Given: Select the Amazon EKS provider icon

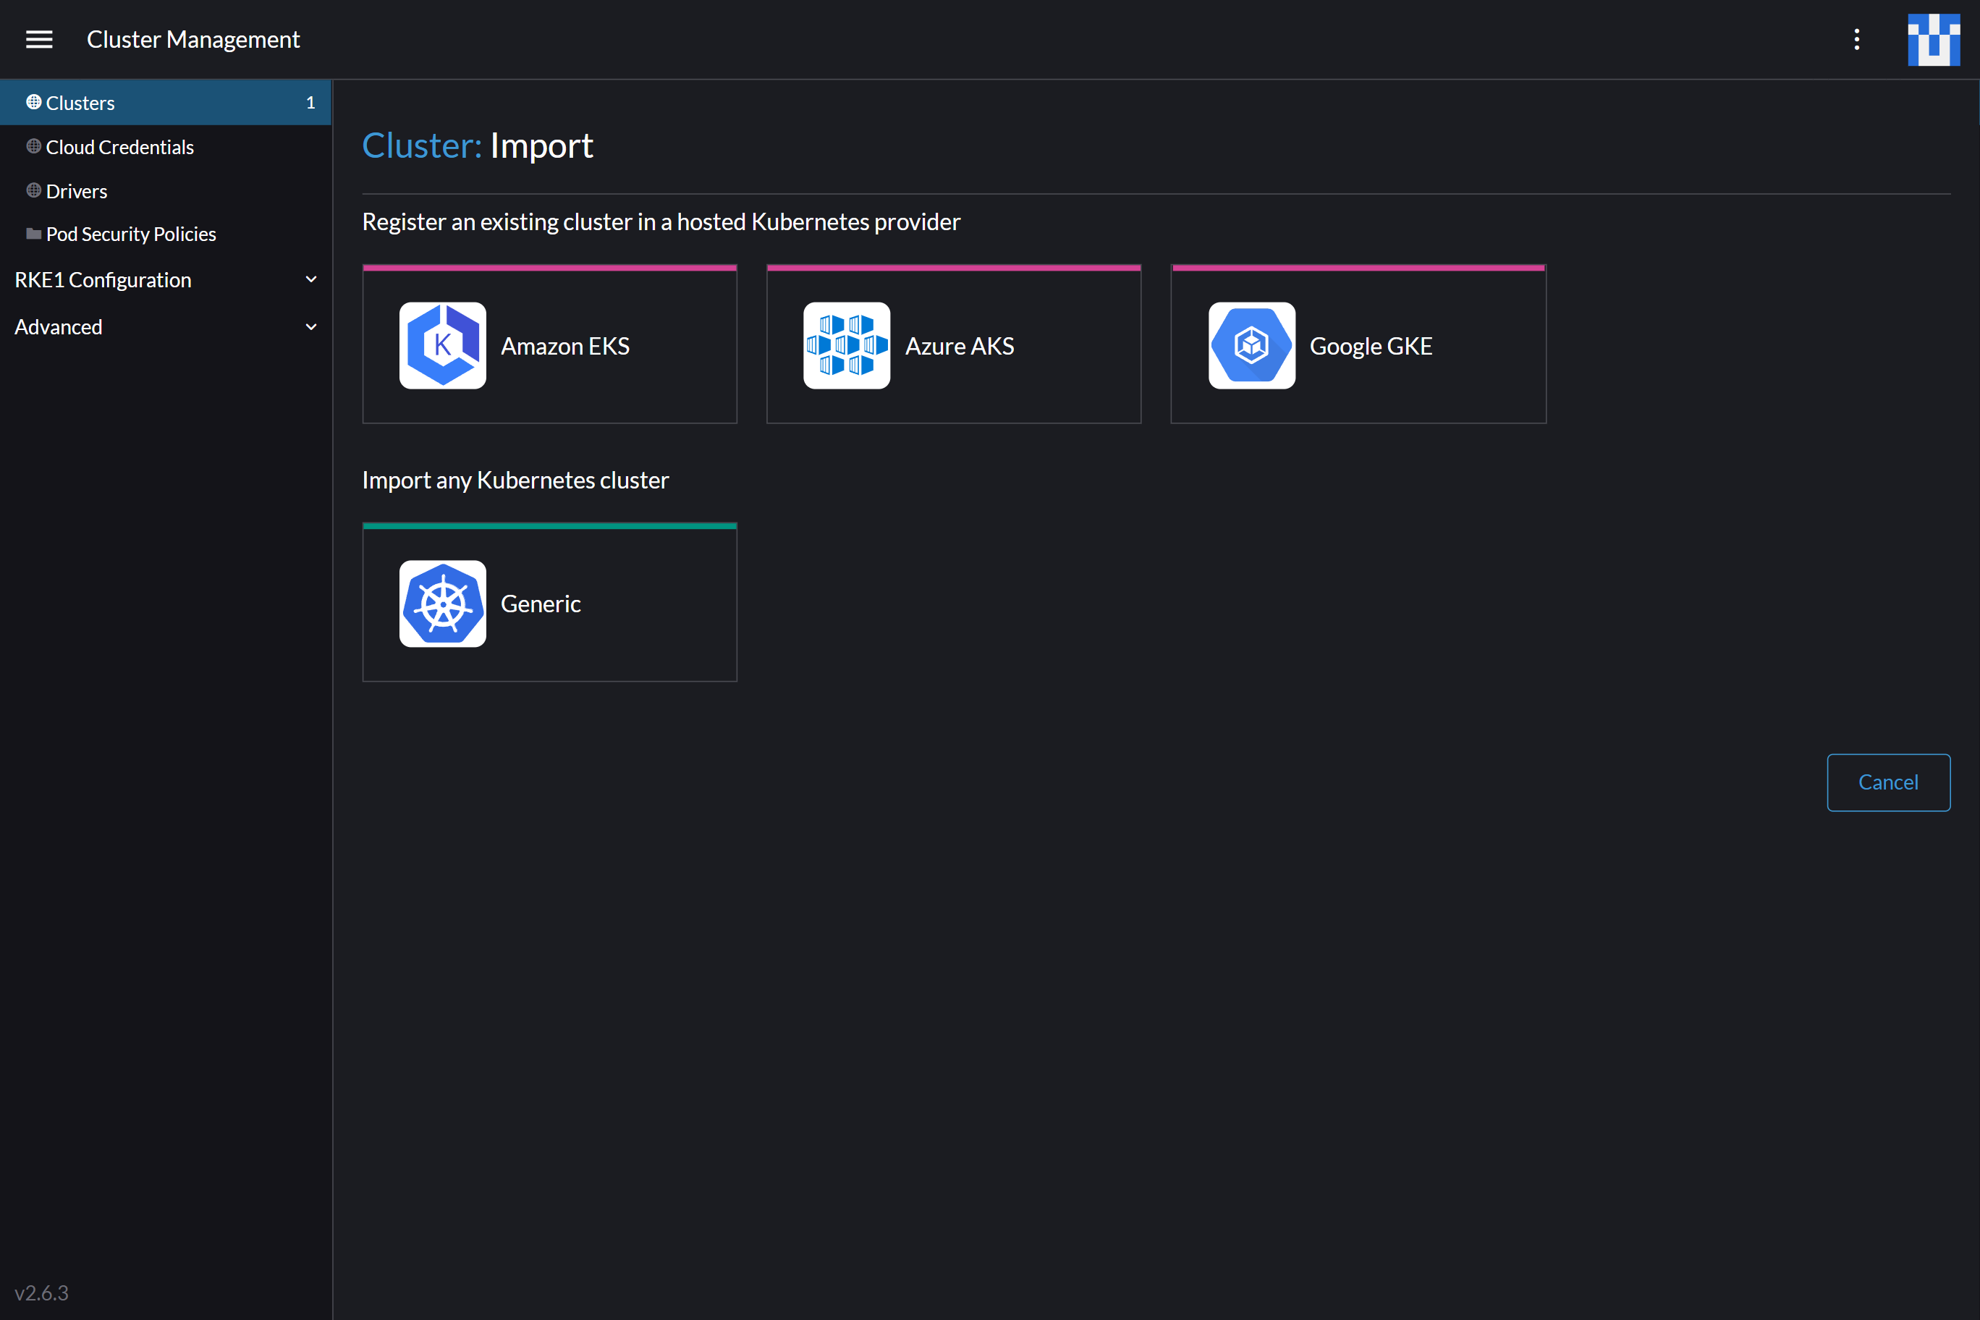Looking at the screenshot, I should pos(442,345).
